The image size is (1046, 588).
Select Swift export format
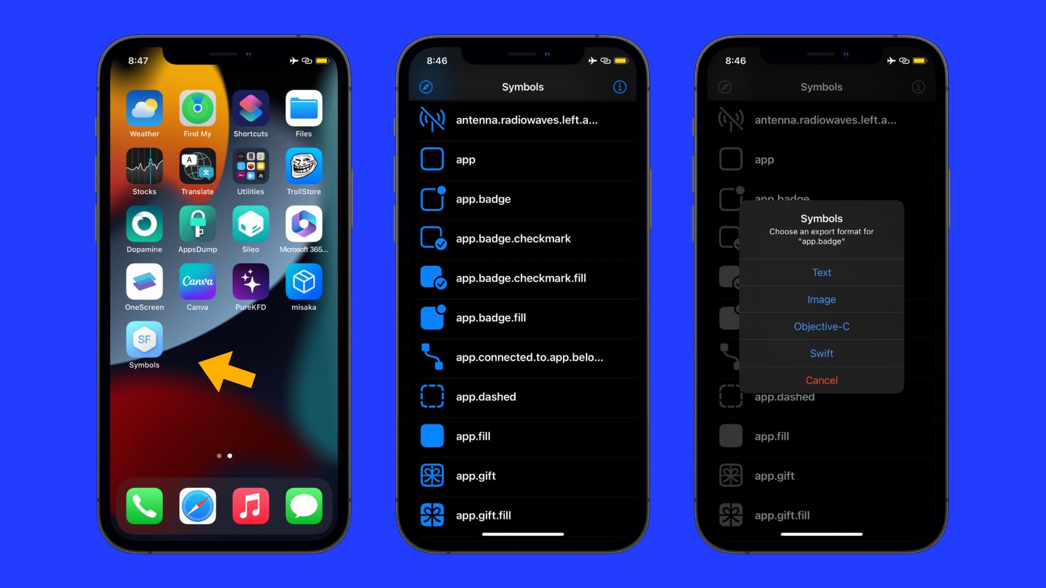point(821,352)
